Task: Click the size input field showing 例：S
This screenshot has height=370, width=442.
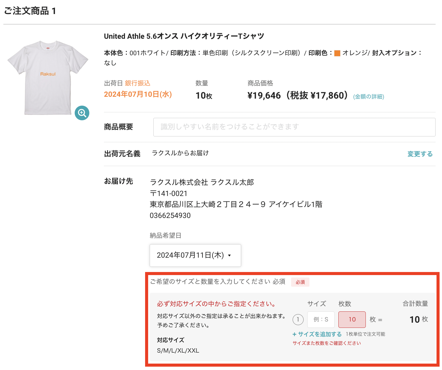Action: coord(321,320)
